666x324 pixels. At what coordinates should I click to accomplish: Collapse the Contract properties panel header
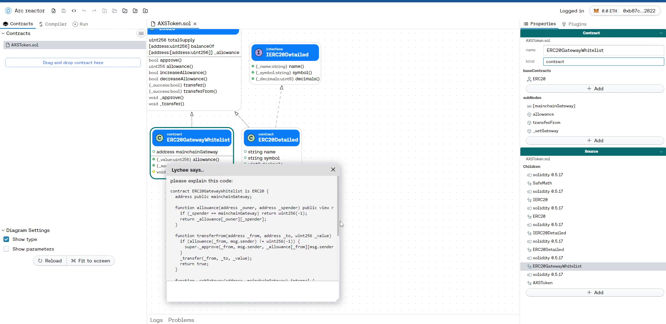tap(661, 33)
